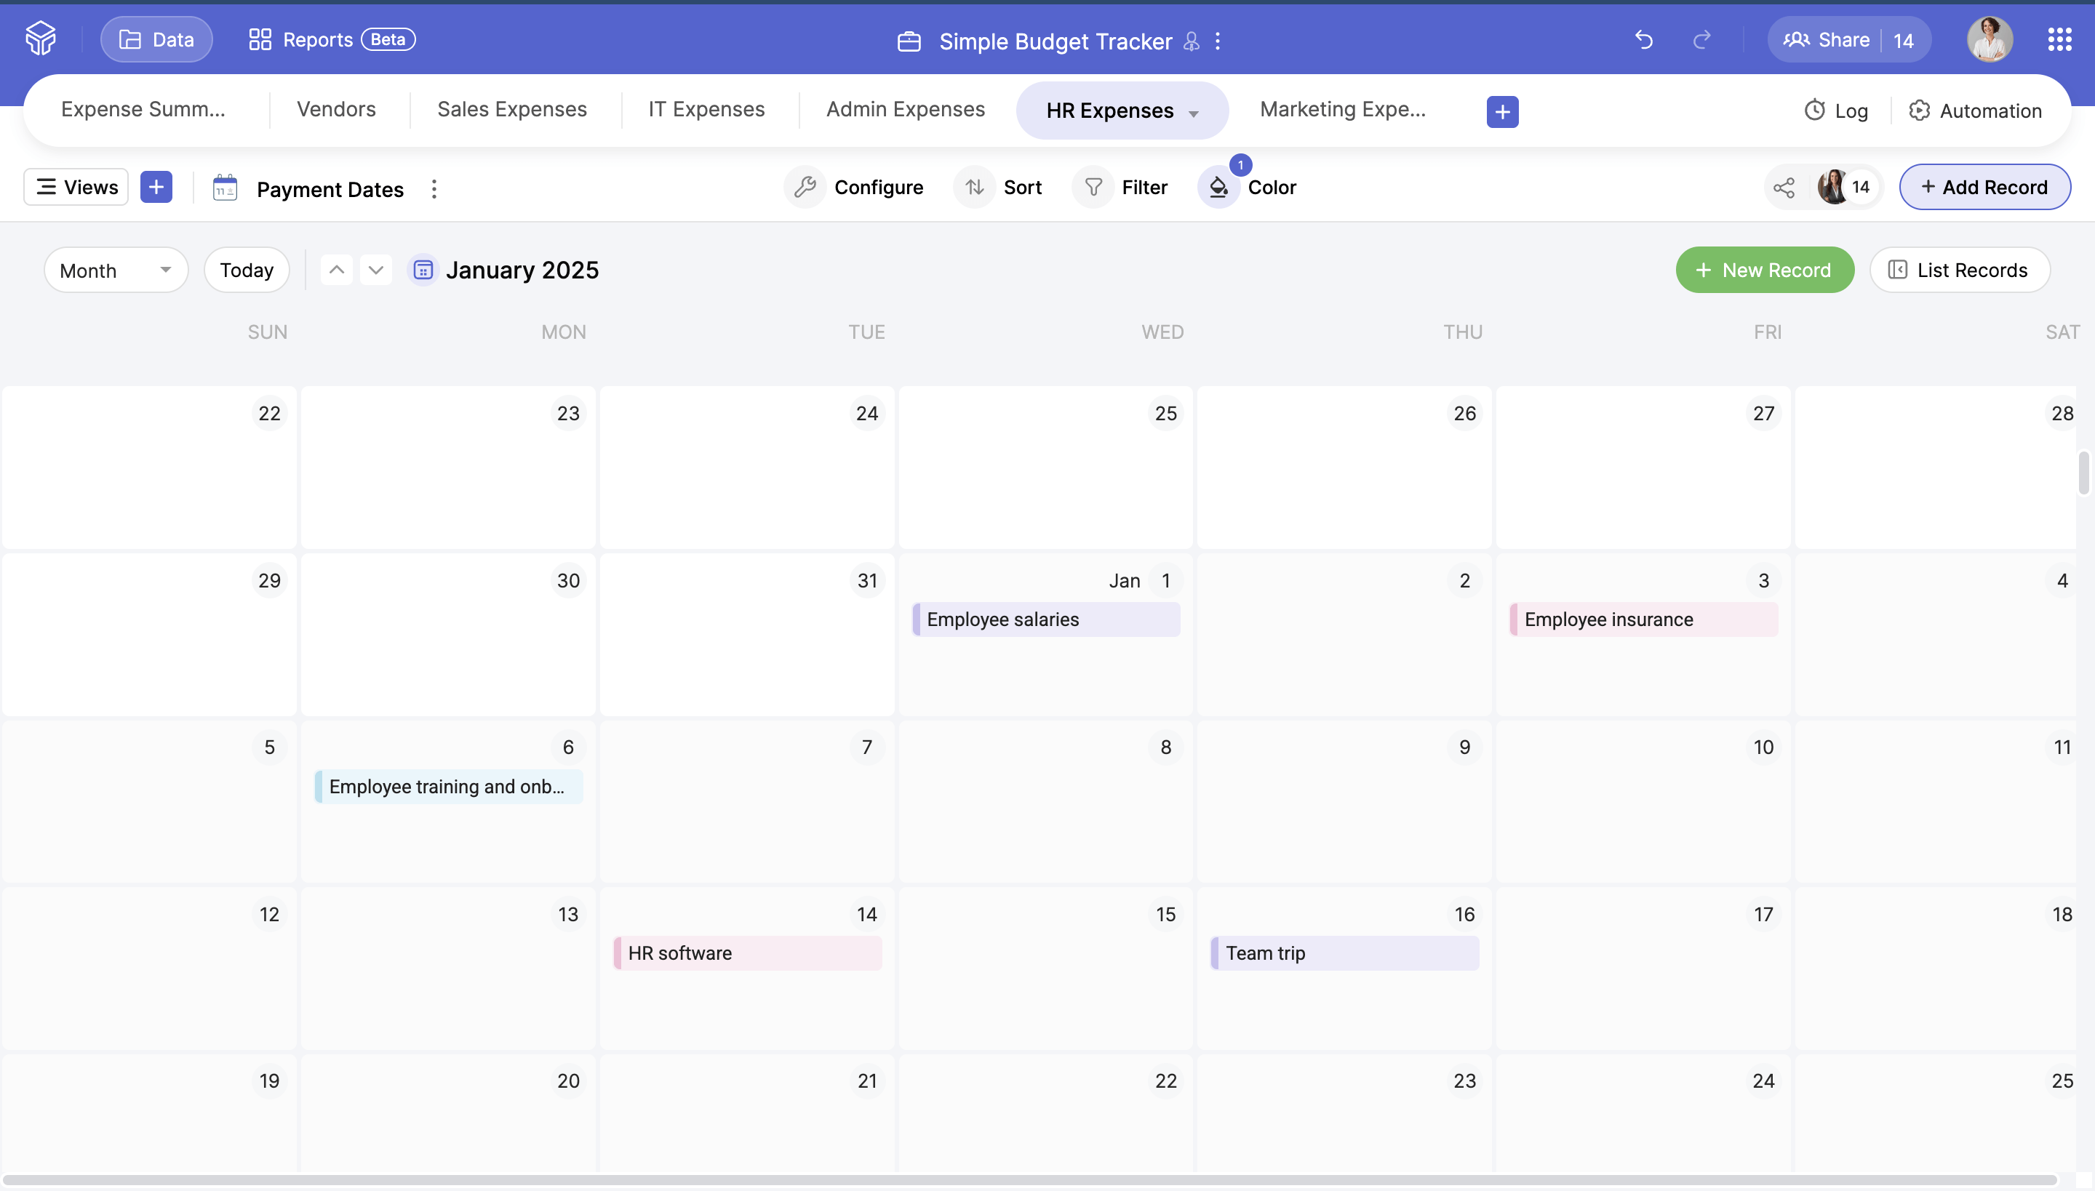
Task: Switch to the IT Expenses tab
Action: pyautogui.click(x=706, y=110)
